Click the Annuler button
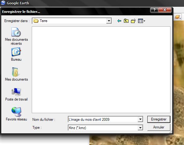This screenshot has height=145, width=184. point(159,127)
